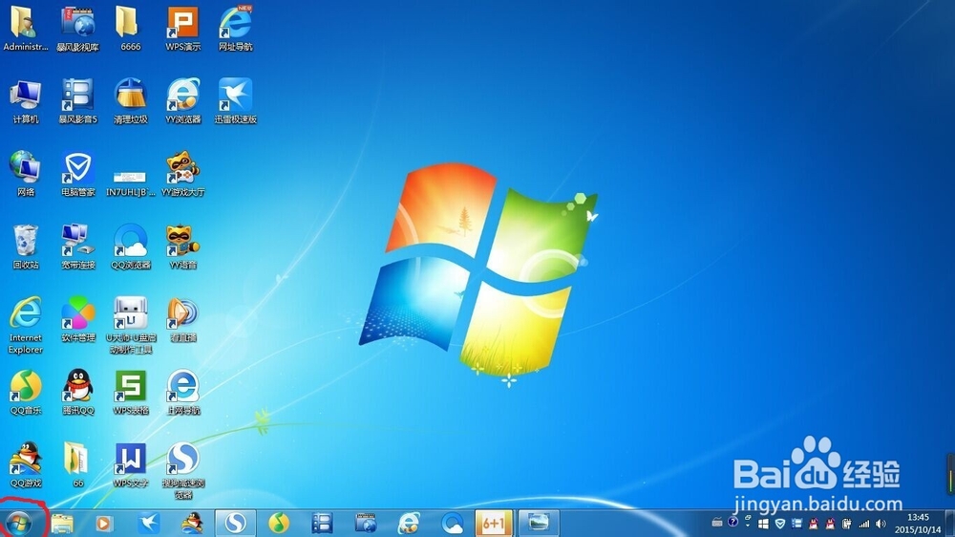Select the Administrator folder desktop icon

(25, 29)
